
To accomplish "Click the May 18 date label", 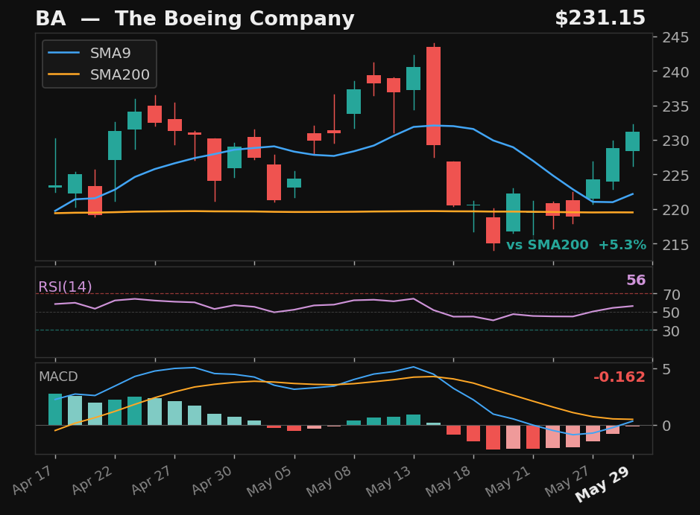I will (448, 482).
